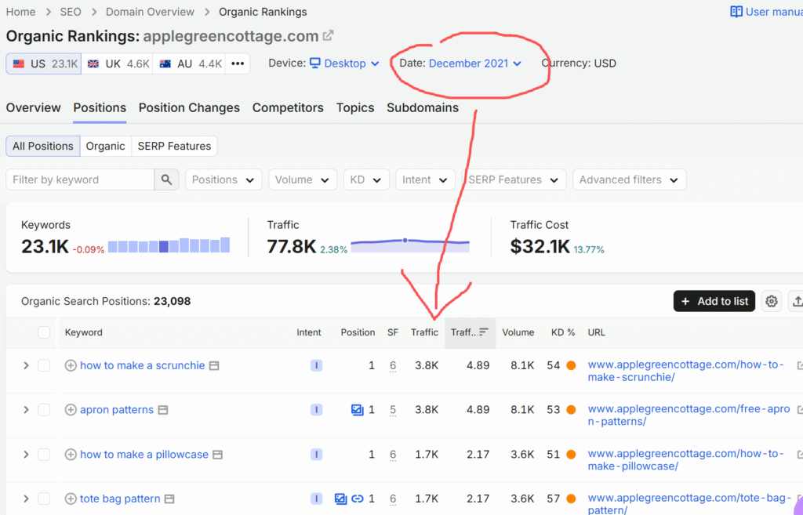The width and height of the screenshot is (803, 515).
Task: Open the Positions filter dropdown
Action: point(223,180)
